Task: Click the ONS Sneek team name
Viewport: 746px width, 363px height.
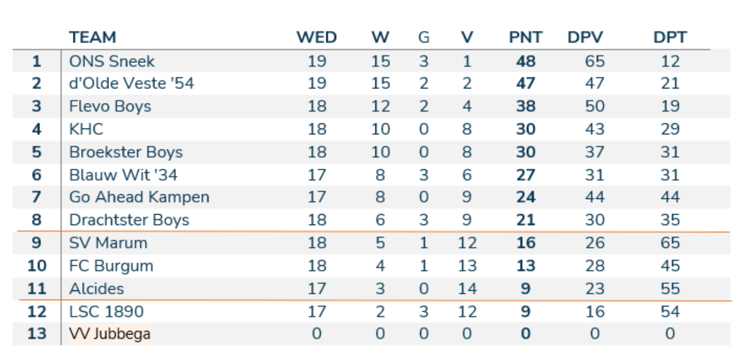Action: 112,61
